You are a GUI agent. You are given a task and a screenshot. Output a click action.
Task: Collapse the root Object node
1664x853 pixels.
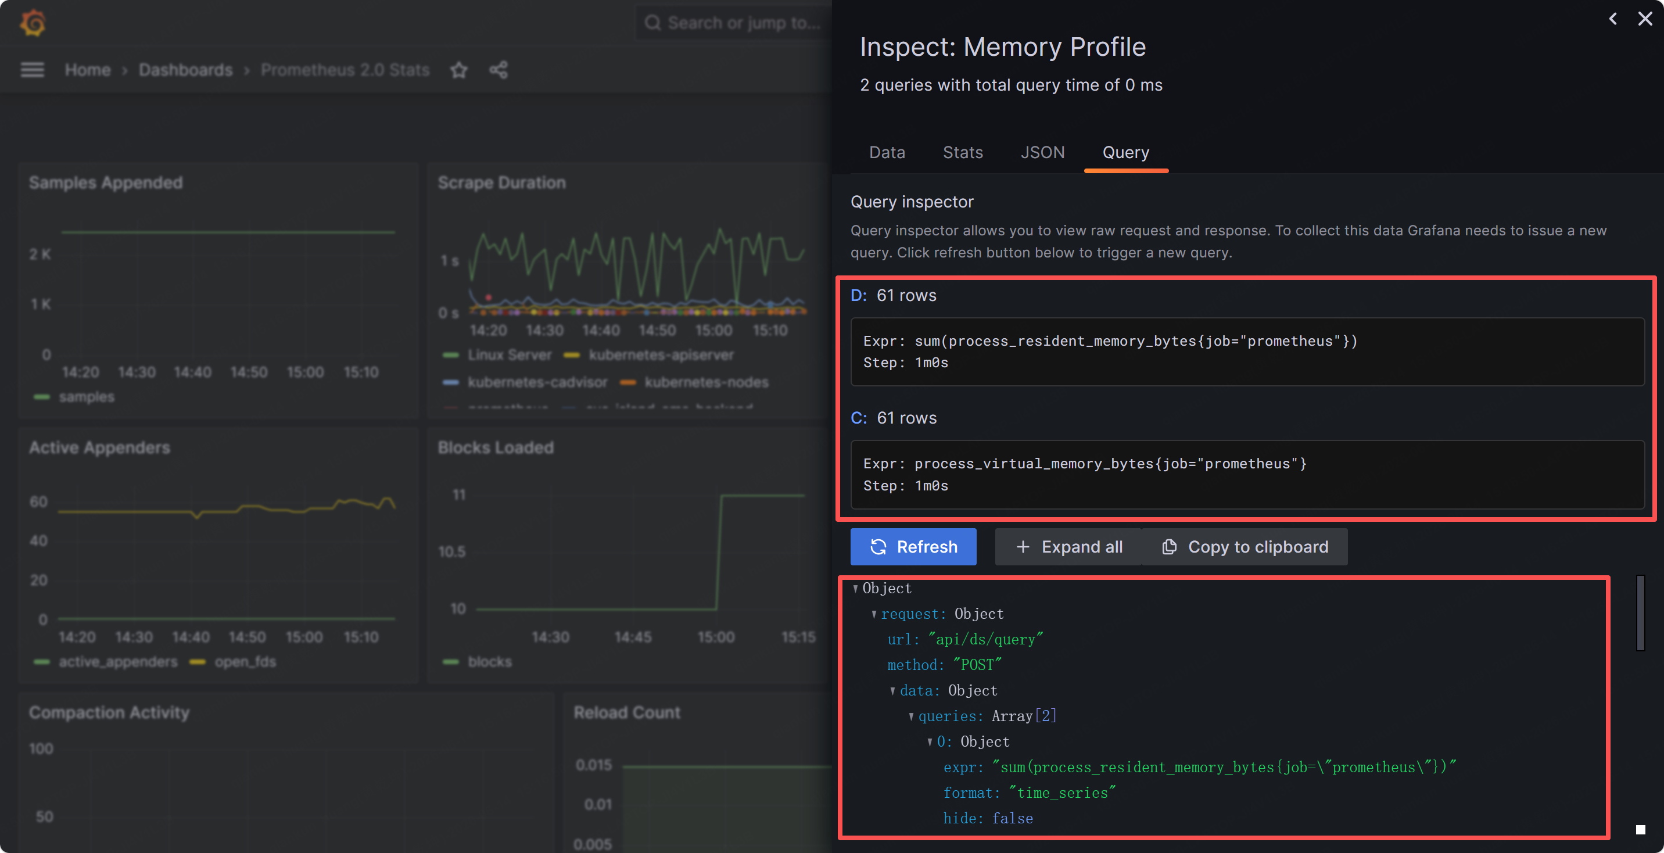click(x=855, y=588)
